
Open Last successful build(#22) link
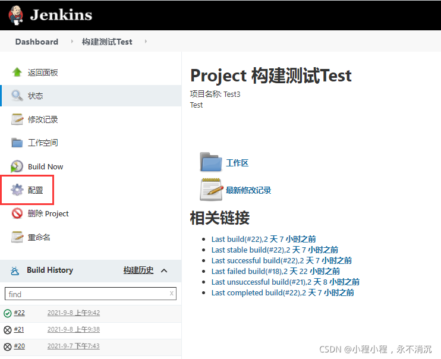pos(282,260)
